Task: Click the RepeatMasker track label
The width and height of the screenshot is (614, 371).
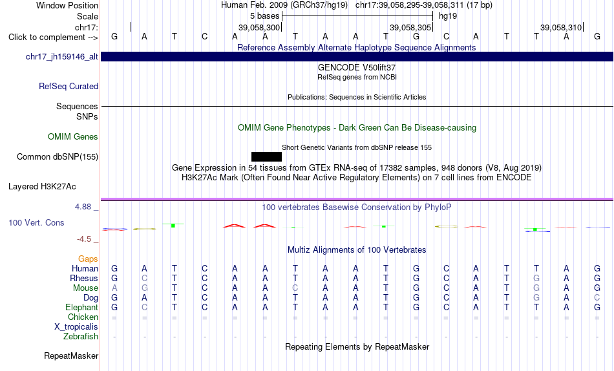Action: coord(71,355)
